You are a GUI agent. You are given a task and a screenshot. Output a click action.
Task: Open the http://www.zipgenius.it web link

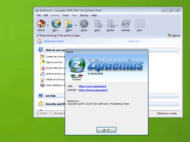(x=93, y=86)
